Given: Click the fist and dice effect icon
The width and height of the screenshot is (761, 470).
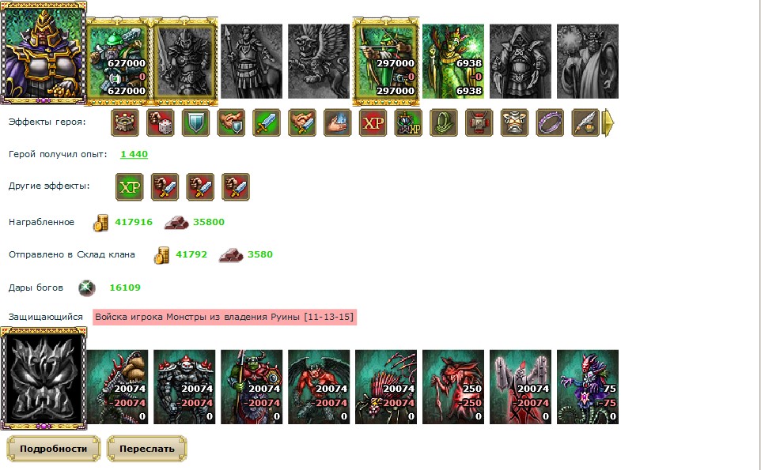Looking at the screenshot, I should pos(161,122).
